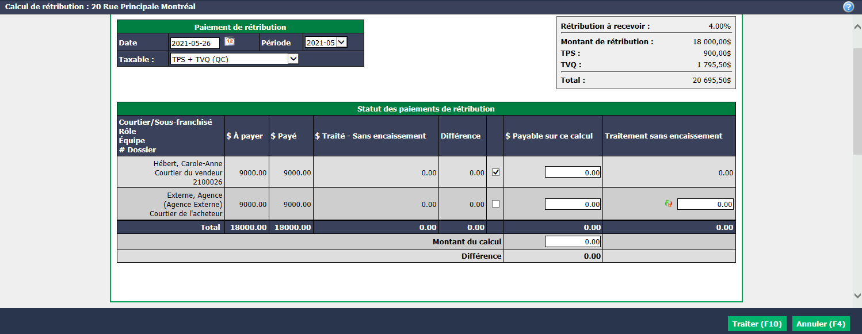The image size is (862, 334).
Task: Click the scrollbar down arrow
Action: click(857, 295)
